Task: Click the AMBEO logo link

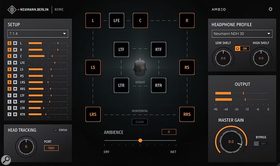Action: (x=219, y=9)
